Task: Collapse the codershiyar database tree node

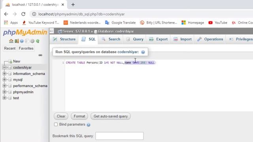Action: click(4, 67)
